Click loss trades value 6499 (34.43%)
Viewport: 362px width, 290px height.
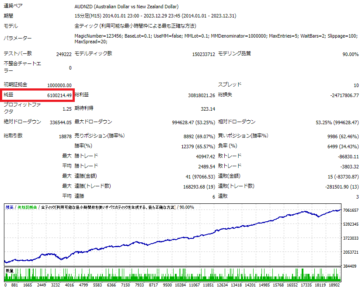point(343,147)
